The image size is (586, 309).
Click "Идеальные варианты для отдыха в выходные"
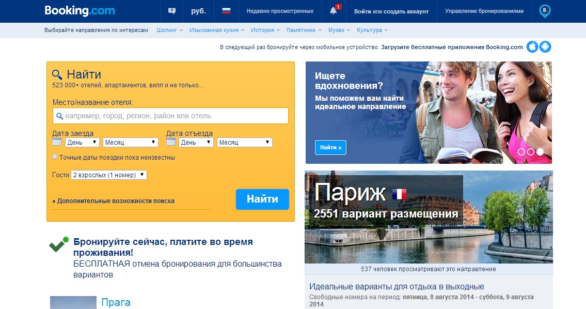pyautogui.click(x=397, y=287)
